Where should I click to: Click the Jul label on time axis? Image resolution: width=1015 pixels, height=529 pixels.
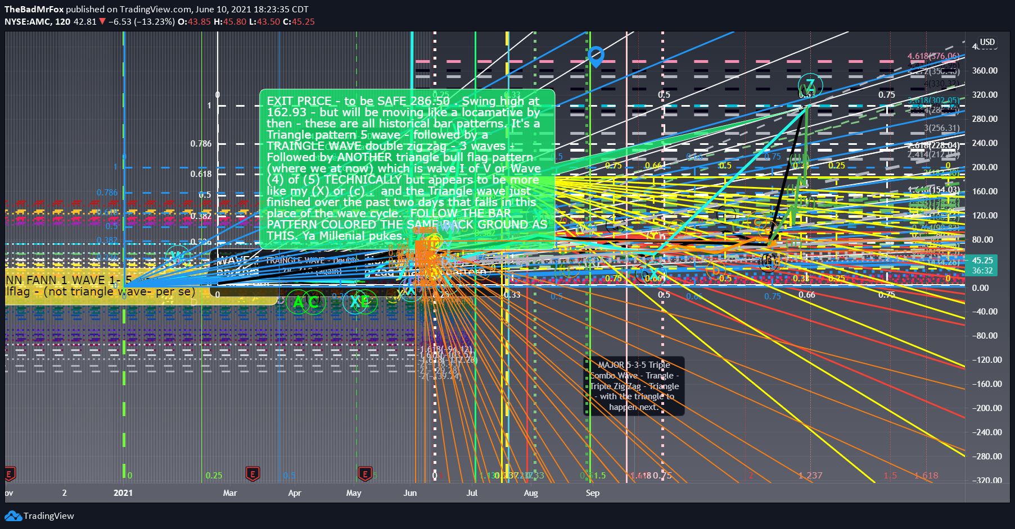(x=472, y=492)
